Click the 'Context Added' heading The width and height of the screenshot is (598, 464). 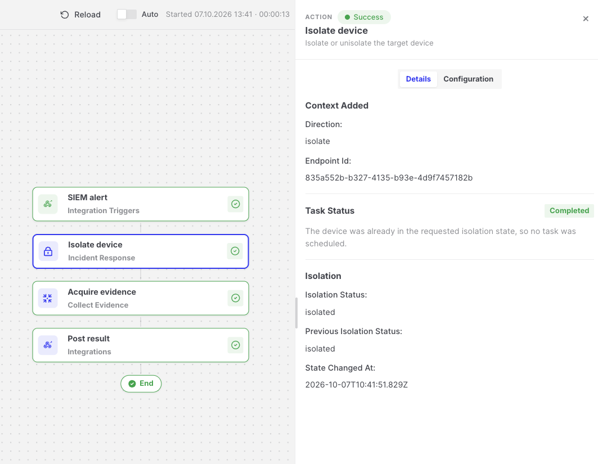(x=337, y=106)
